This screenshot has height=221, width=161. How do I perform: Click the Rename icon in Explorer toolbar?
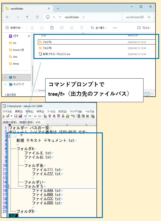(x=62, y=28)
